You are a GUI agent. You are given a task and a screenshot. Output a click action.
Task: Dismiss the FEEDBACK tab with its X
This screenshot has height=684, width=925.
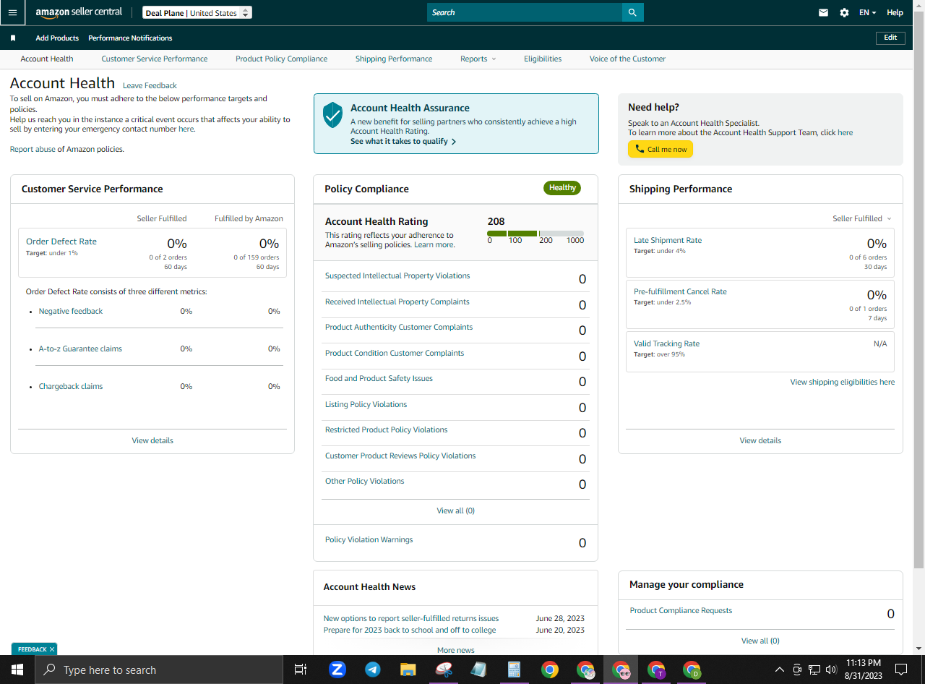52,649
